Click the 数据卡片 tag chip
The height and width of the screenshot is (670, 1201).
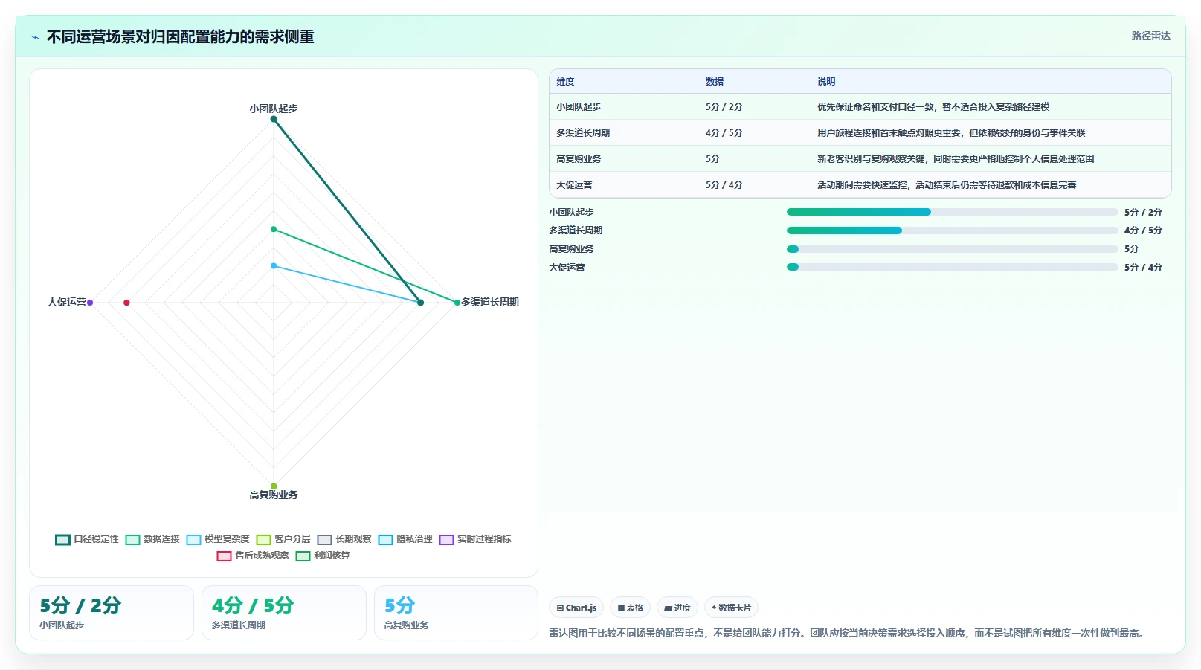(731, 608)
